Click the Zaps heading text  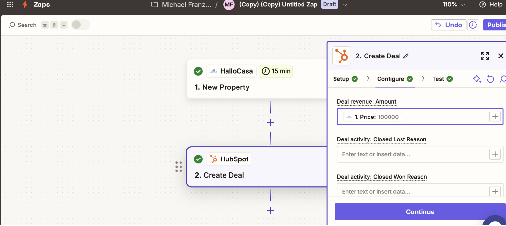coord(42,5)
